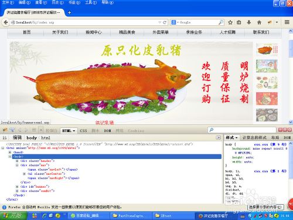Click the Firebug command line list icon
The height and width of the screenshot is (220, 293).
click(34, 130)
